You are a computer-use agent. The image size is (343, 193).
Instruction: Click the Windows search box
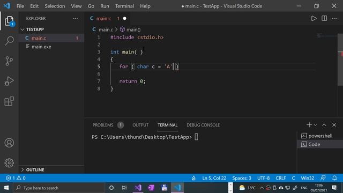point(59,188)
